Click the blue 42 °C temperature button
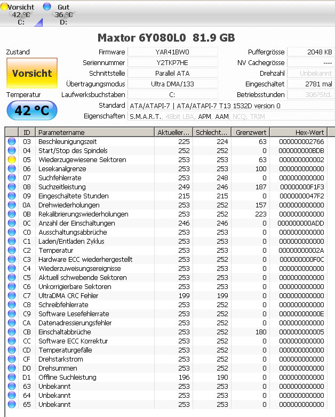The image size is (335, 417). 32,110
